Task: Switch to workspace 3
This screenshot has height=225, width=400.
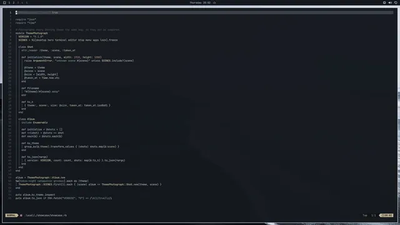Action: pos(18,2)
